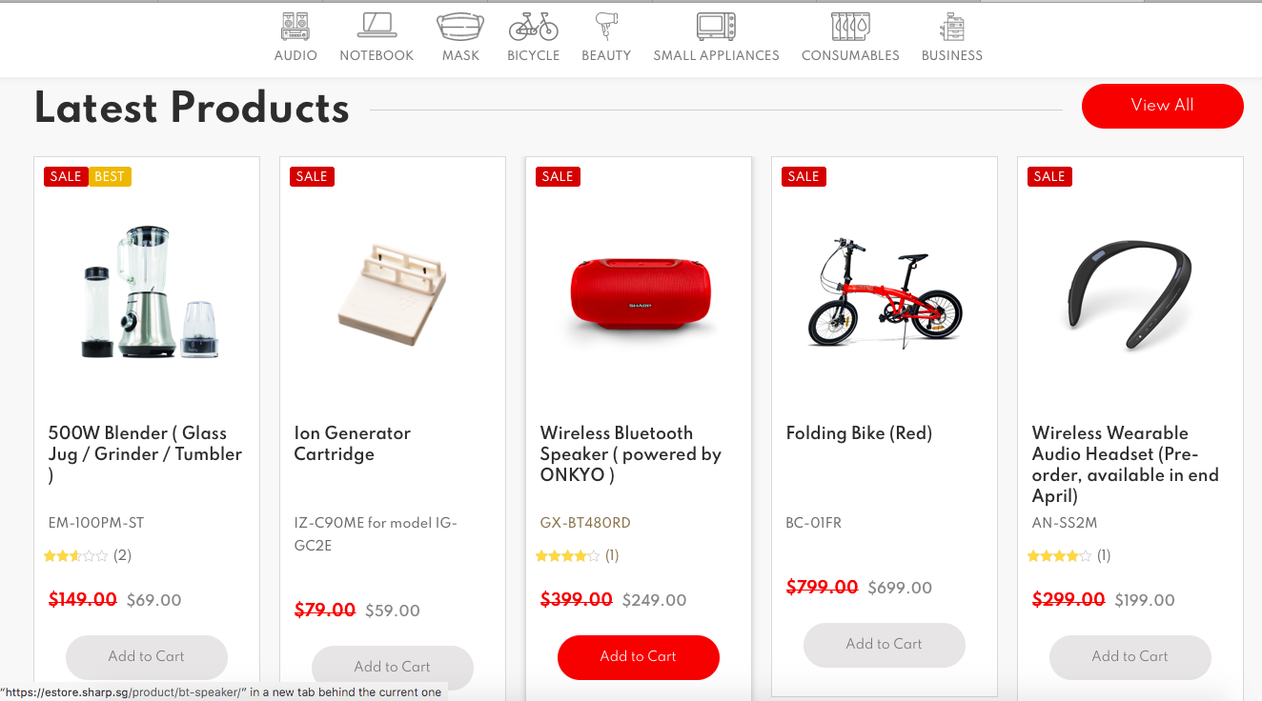Image resolution: width=1262 pixels, height=701 pixels.
Task: Browse the Bicycle category icon
Action: tap(533, 27)
